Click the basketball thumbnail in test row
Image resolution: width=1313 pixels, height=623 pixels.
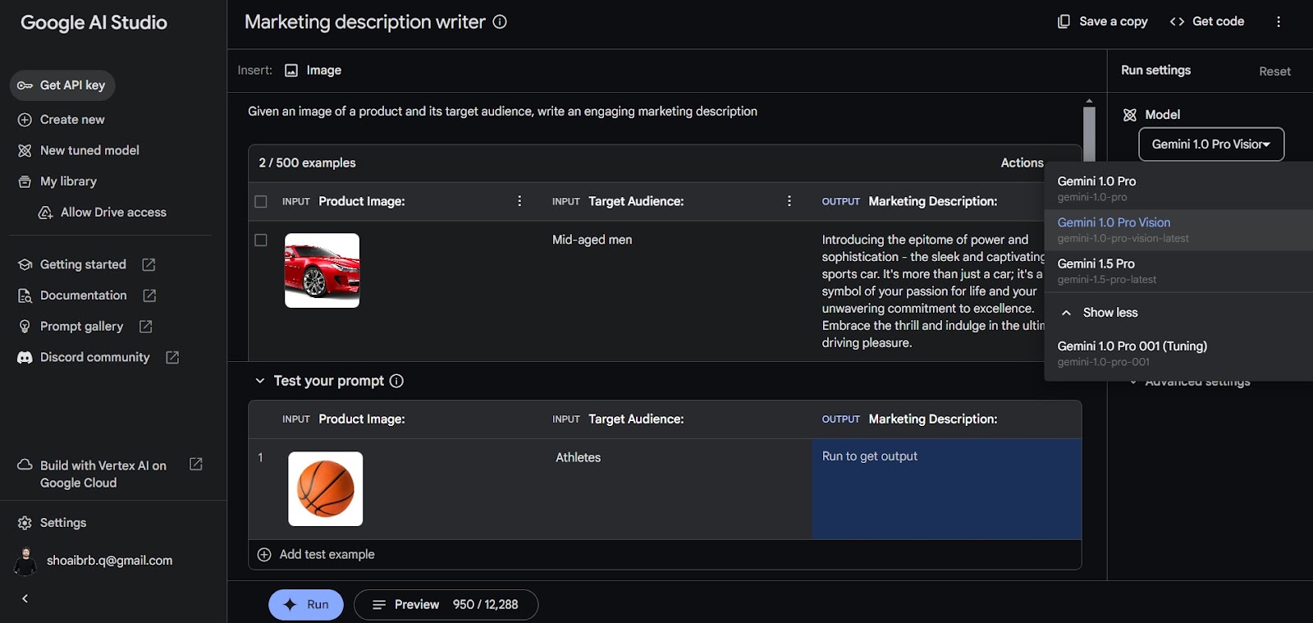(325, 489)
